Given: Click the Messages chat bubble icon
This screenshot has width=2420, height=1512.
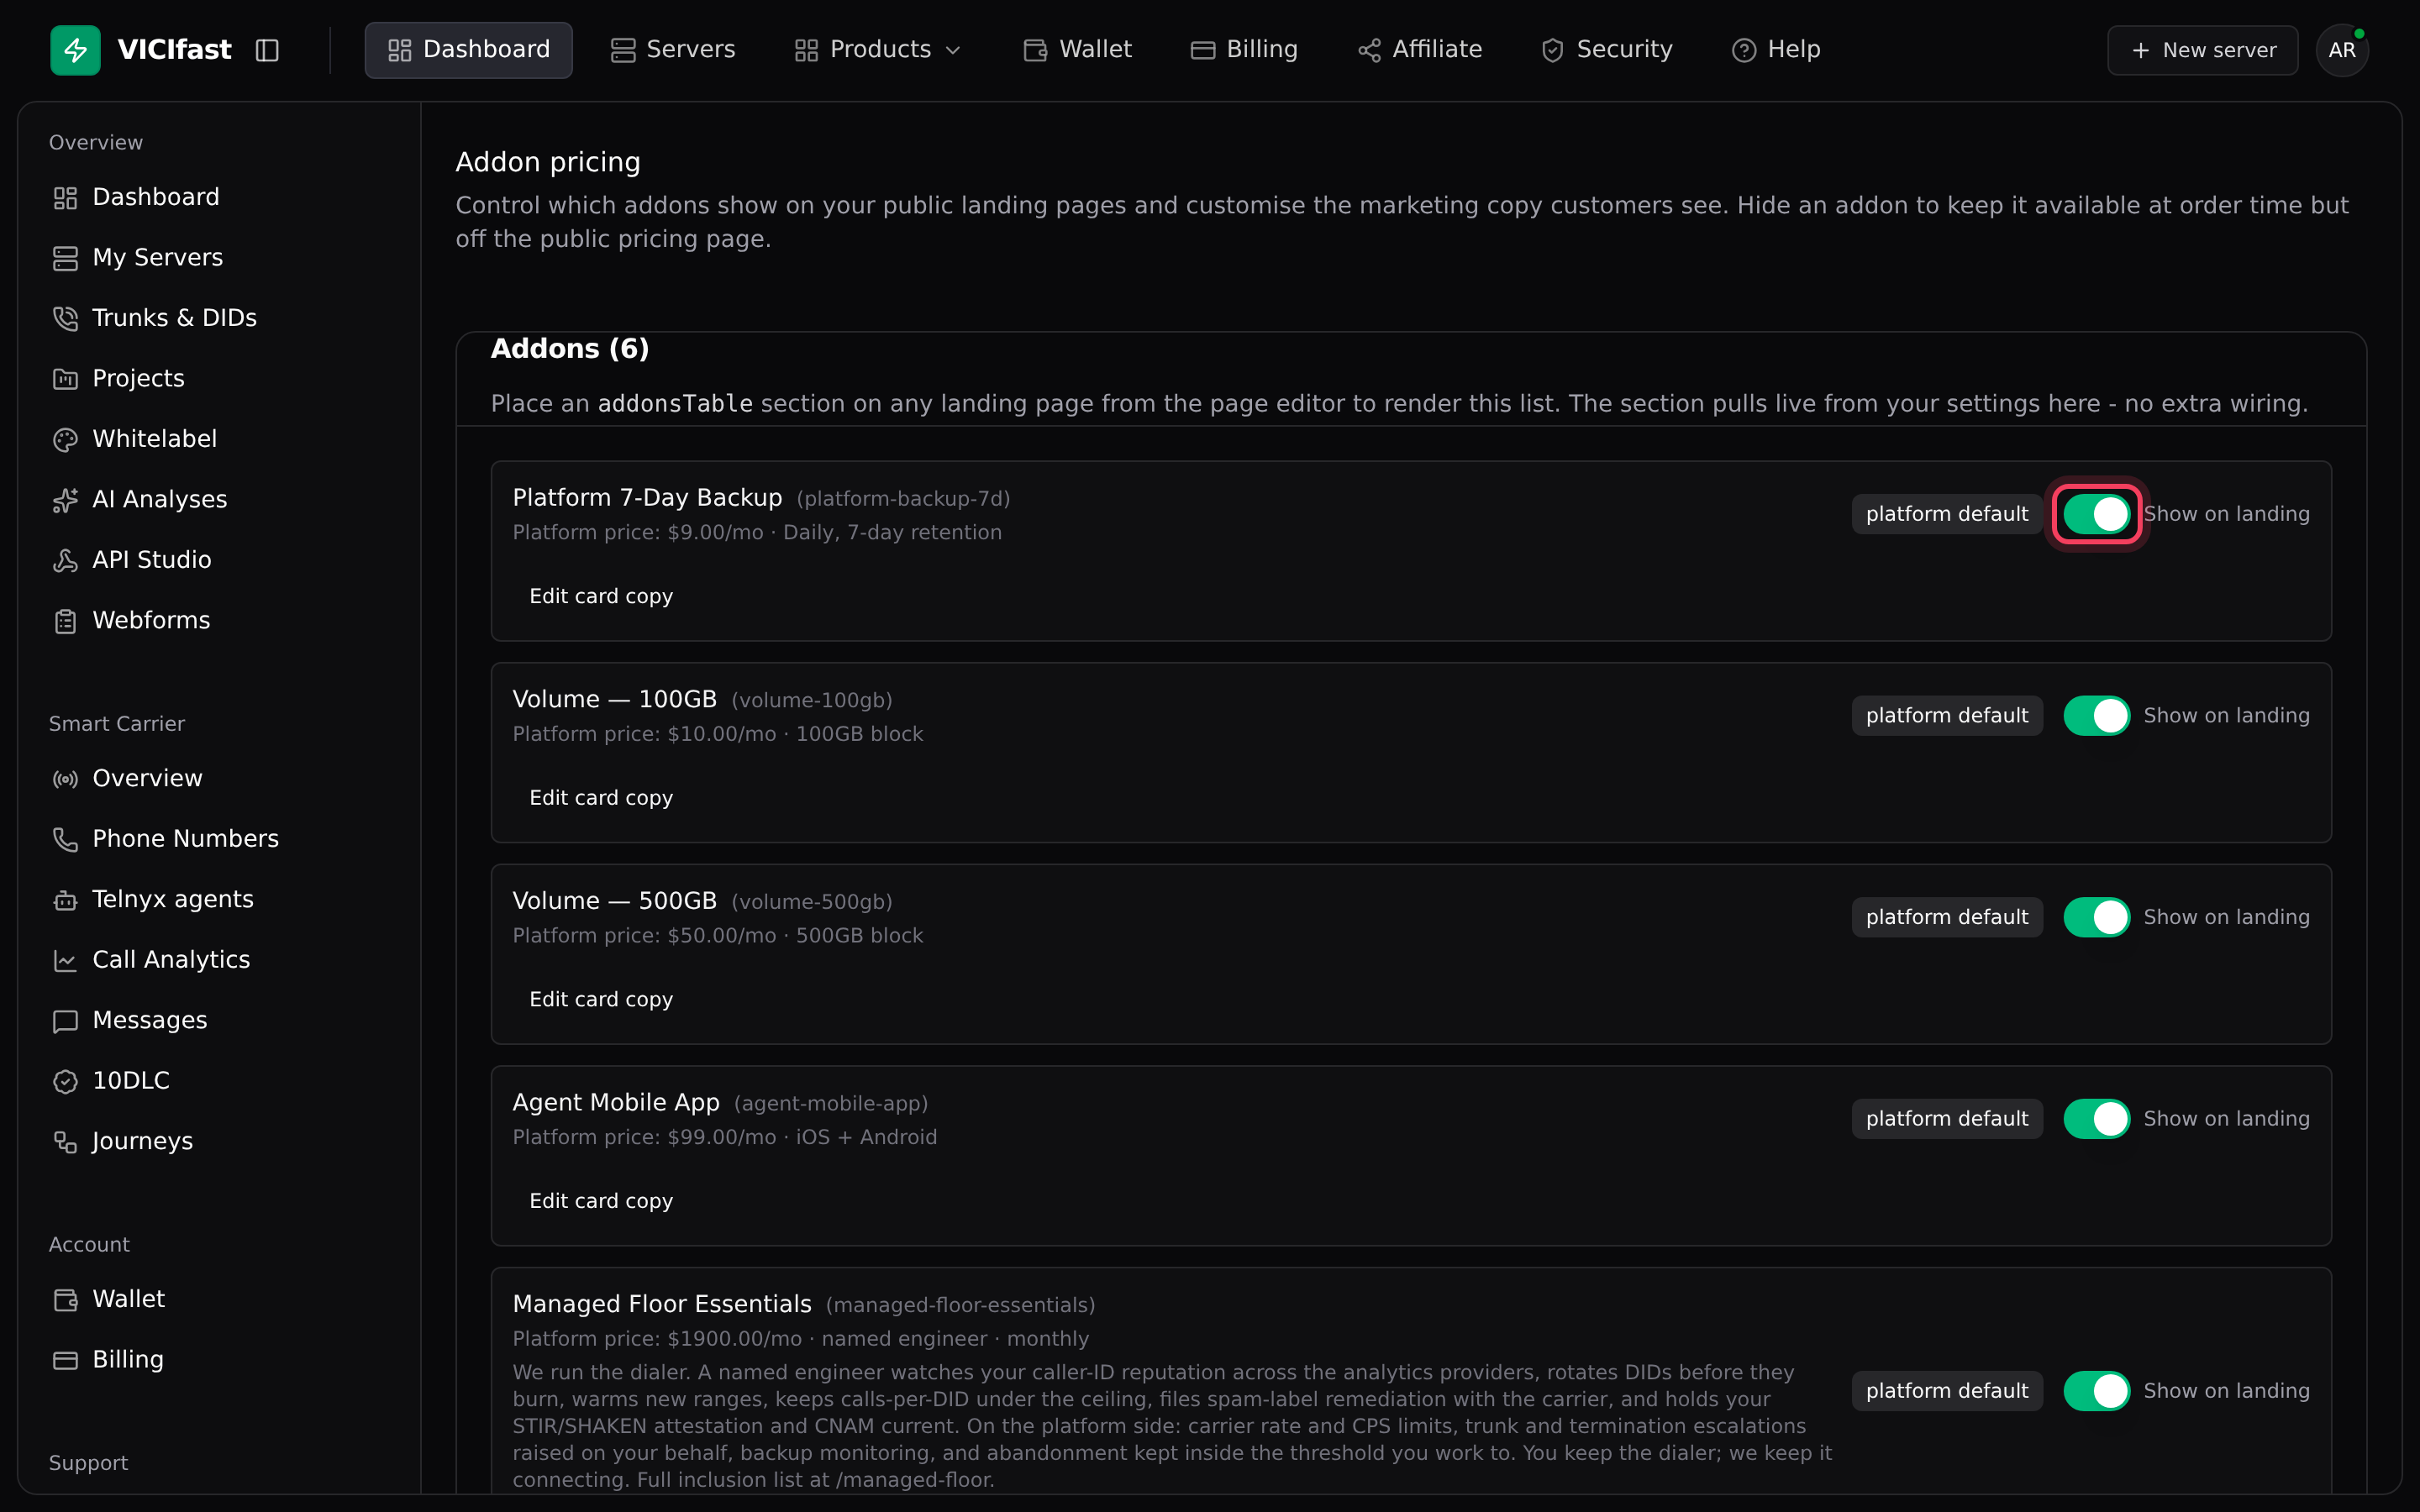Looking at the screenshot, I should click(x=65, y=1021).
